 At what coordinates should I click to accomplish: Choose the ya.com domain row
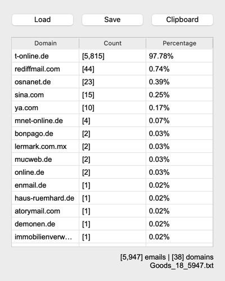pos(112,108)
